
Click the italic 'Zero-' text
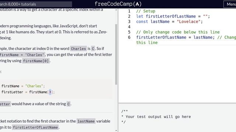point(103,32)
